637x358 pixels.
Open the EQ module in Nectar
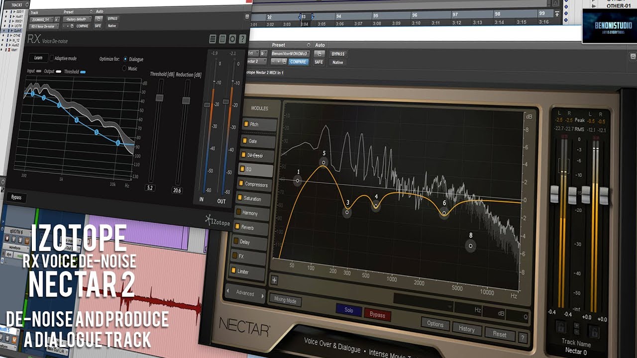255,170
